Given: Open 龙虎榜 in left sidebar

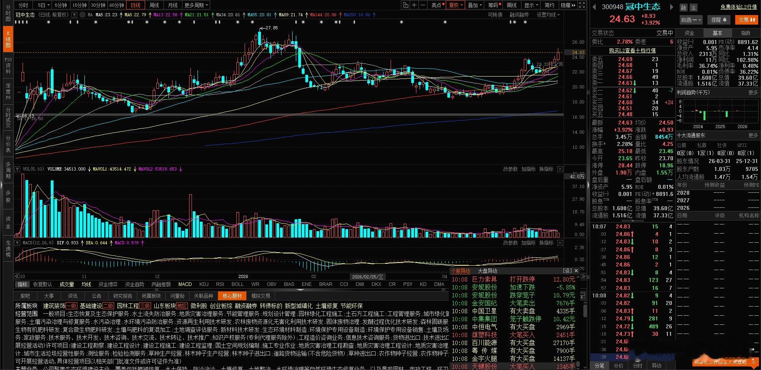Looking at the screenshot, I should point(8,249).
